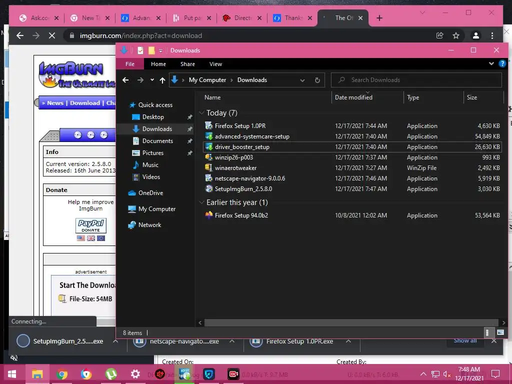Select SetupImgBurn_2.5.8.0 file icon

208,188
